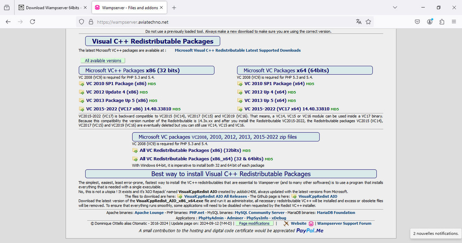Open Pocket save icon
This screenshot has height=243, width=462.
[417, 22]
